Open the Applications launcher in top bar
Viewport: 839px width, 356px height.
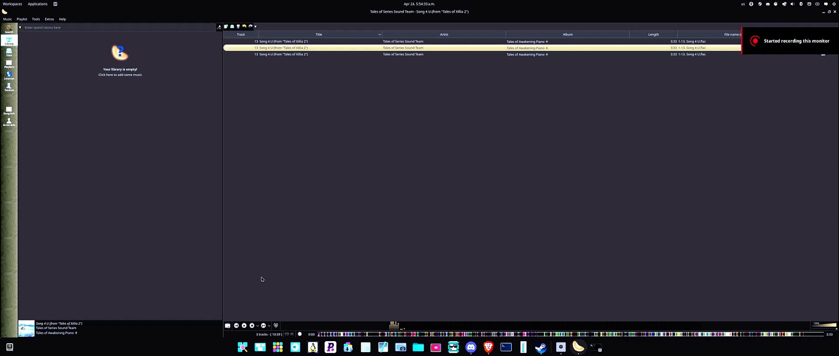38,4
